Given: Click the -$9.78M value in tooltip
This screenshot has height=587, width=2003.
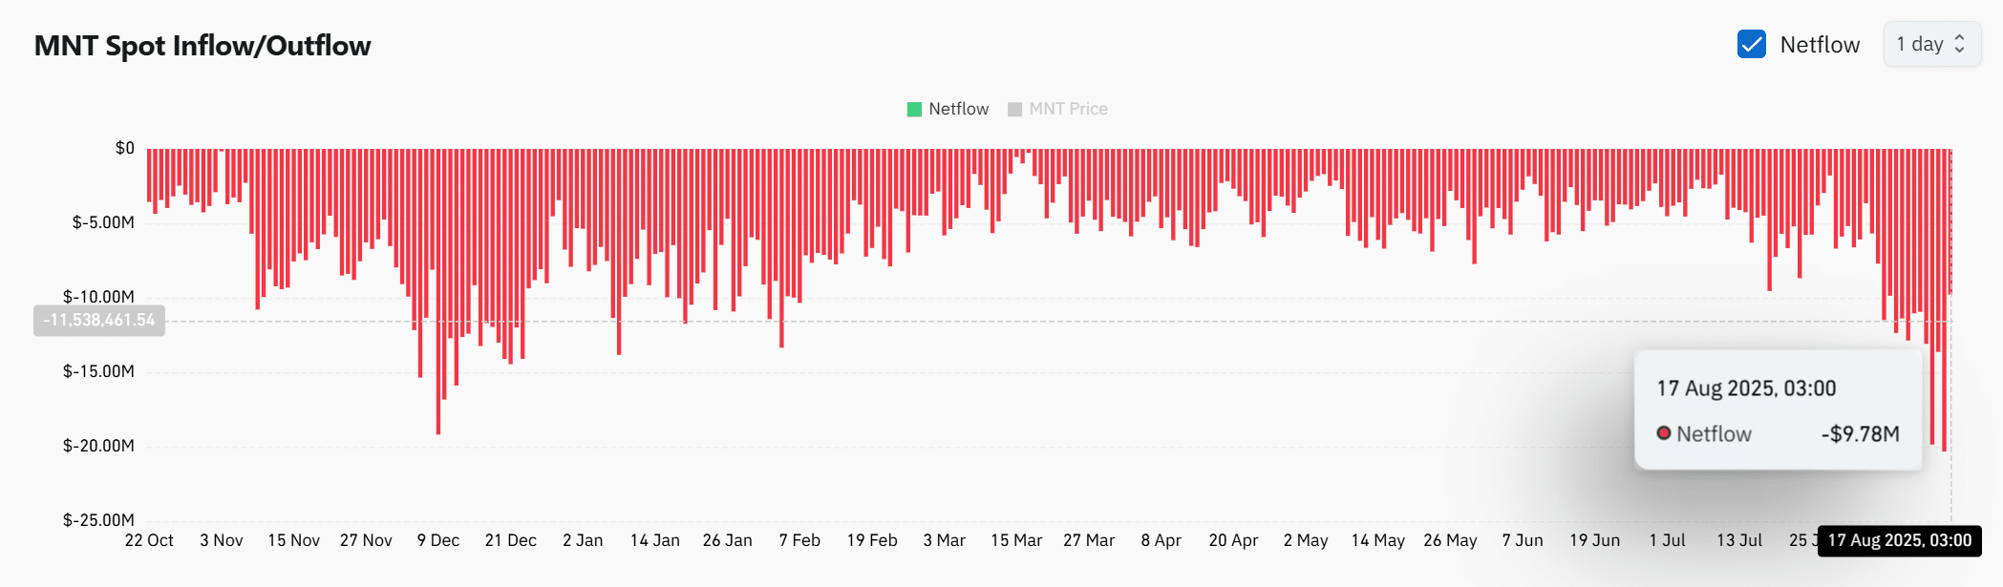Looking at the screenshot, I should (x=1860, y=434).
